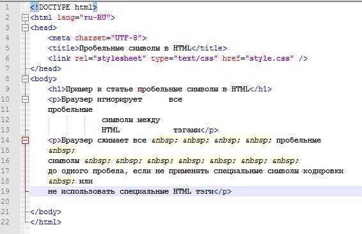The image size is (362, 234).
Task: Click the link tag name on line 6
Action: (61, 58)
